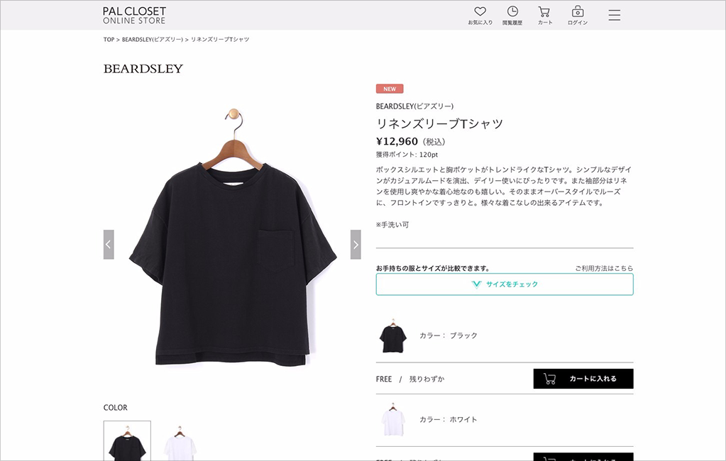Show the next product image
This screenshot has height=461, width=726.
(x=356, y=245)
